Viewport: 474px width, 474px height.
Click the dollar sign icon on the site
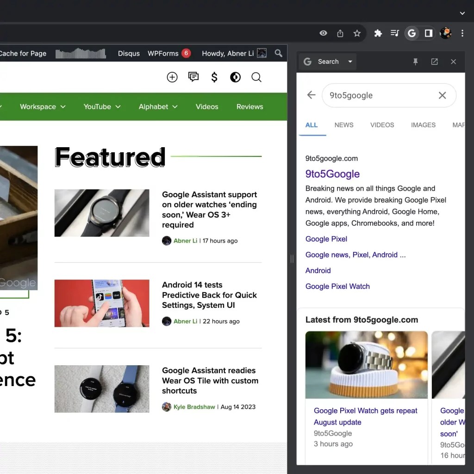214,77
